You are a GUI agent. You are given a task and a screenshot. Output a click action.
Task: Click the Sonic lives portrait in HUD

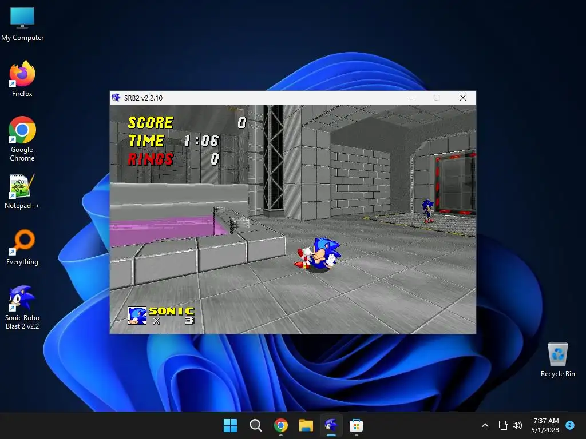137,316
